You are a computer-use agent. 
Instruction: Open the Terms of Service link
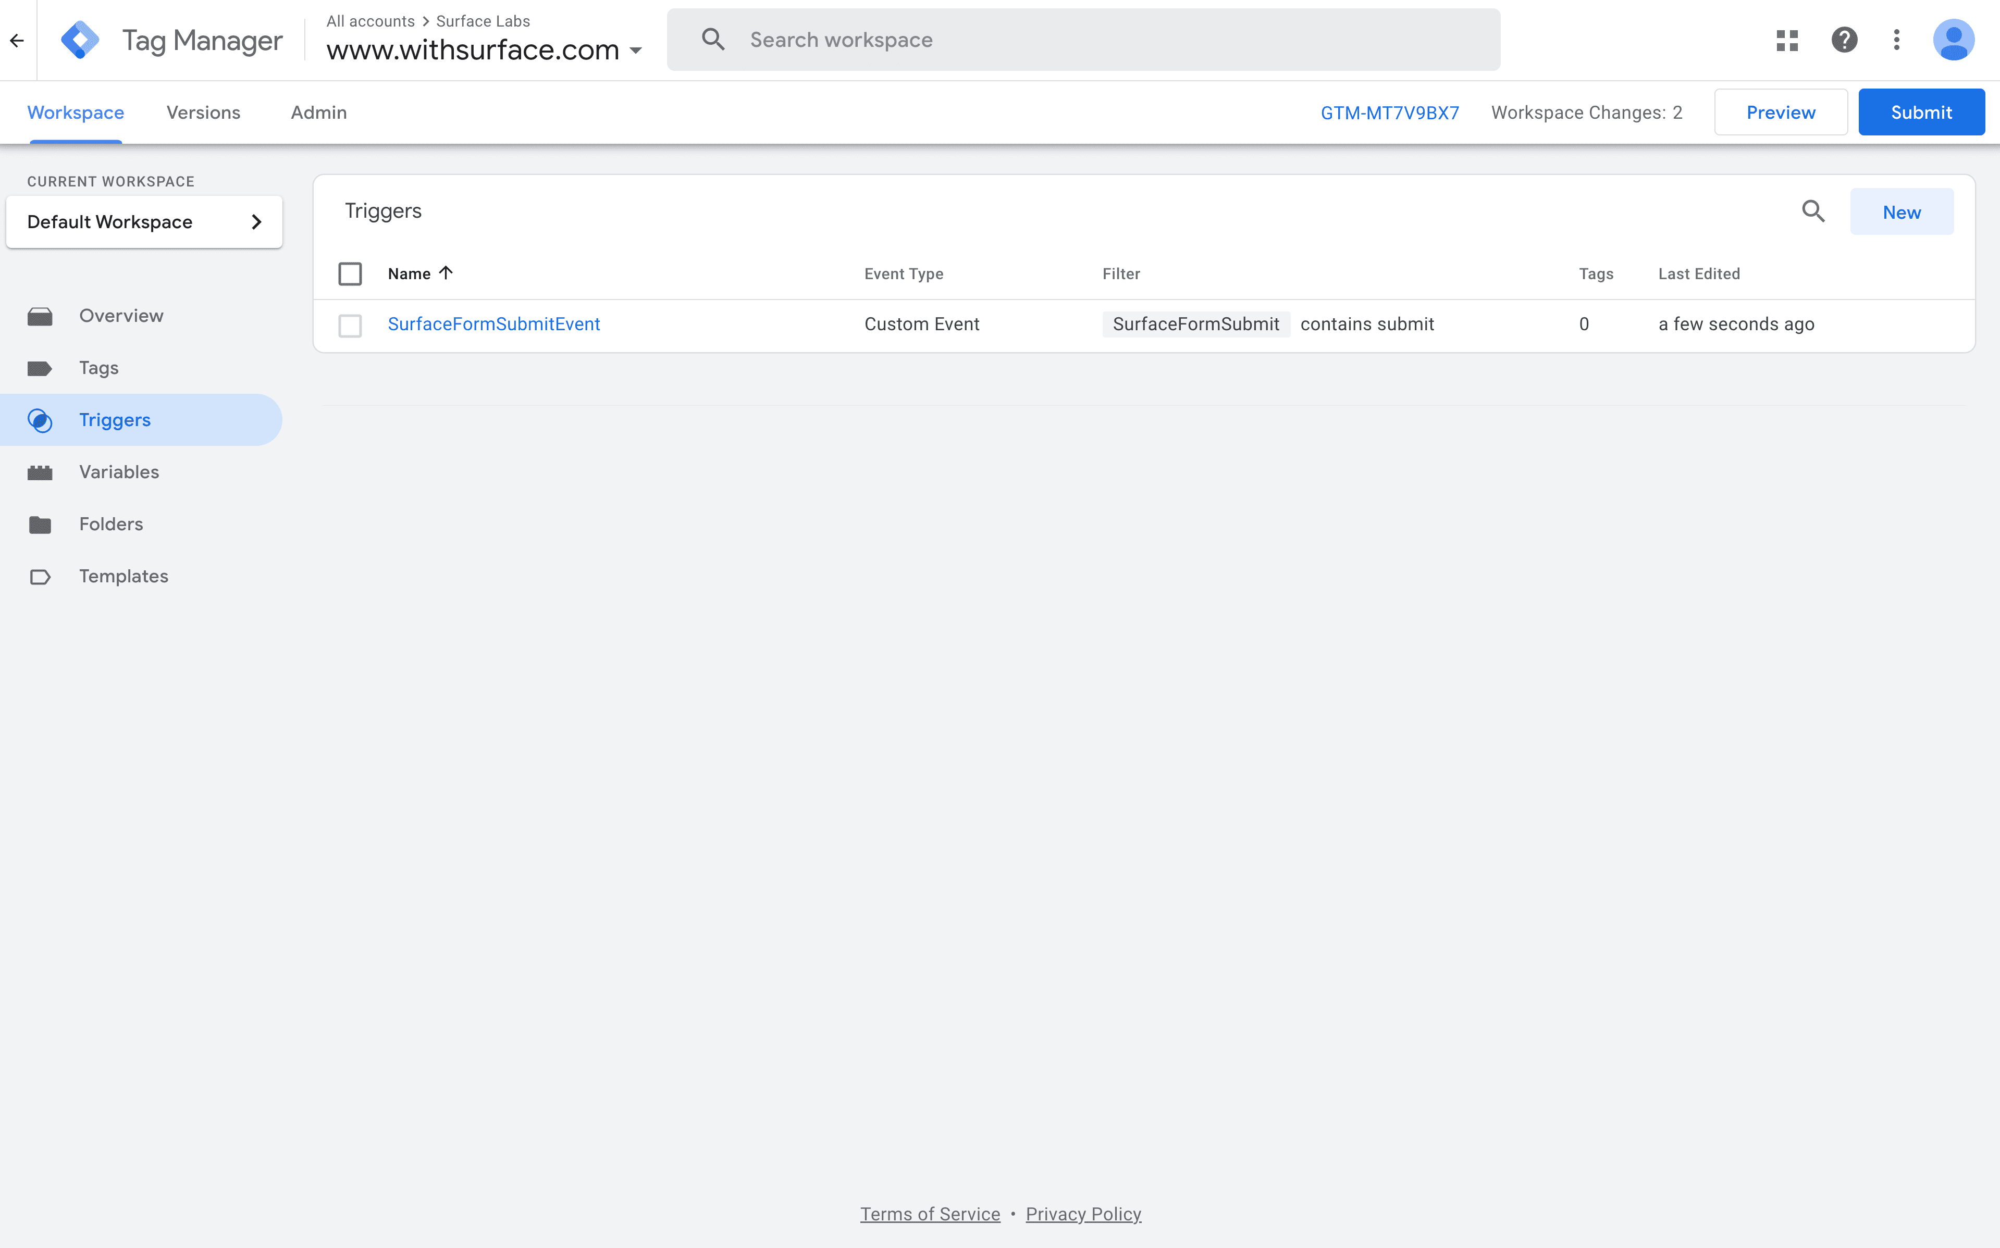click(x=930, y=1214)
